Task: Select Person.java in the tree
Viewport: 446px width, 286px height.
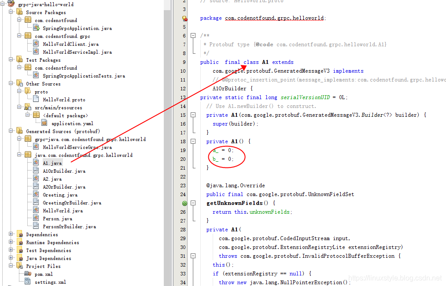Action: [58, 219]
